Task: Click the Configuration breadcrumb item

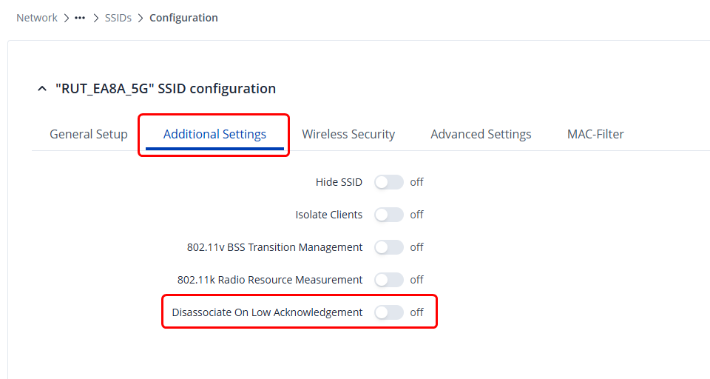Action: click(183, 18)
